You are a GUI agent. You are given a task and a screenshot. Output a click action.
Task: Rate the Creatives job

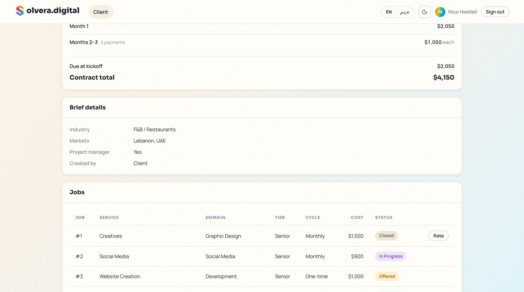click(438, 236)
